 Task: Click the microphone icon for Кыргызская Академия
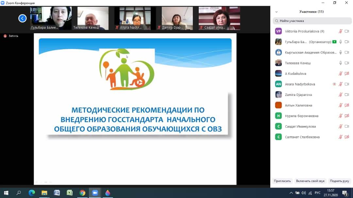click(x=340, y=53)
